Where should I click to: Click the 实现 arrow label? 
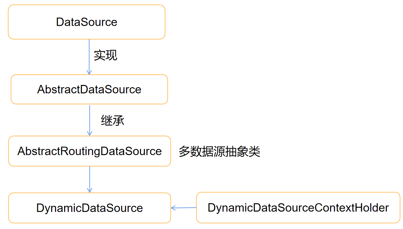[105, 55]
